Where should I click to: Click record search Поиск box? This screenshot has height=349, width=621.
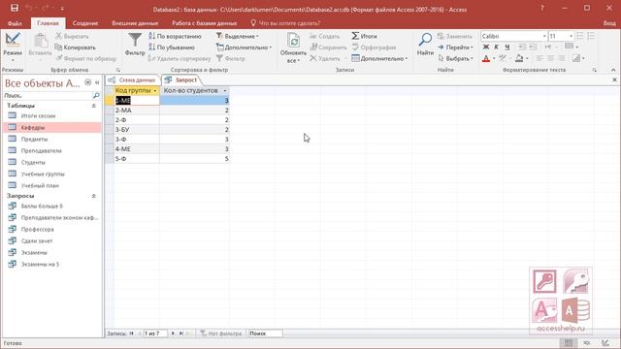pos(265,333)
